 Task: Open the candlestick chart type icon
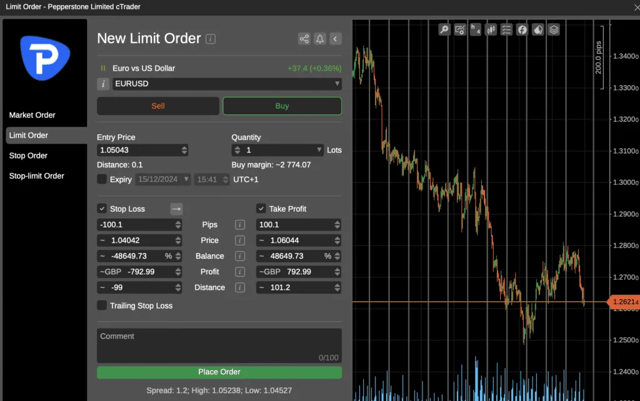click(491, 29)
